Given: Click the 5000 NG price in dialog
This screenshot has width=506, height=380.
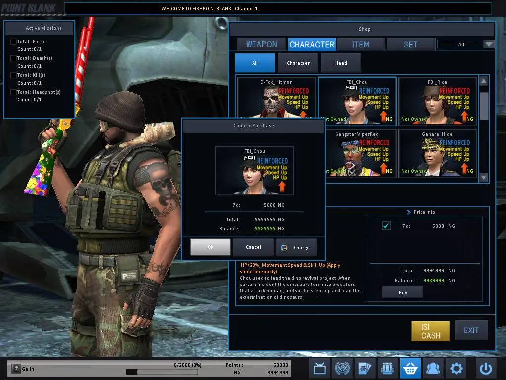Looking at the screenshot, I should (x=274, y=205).
